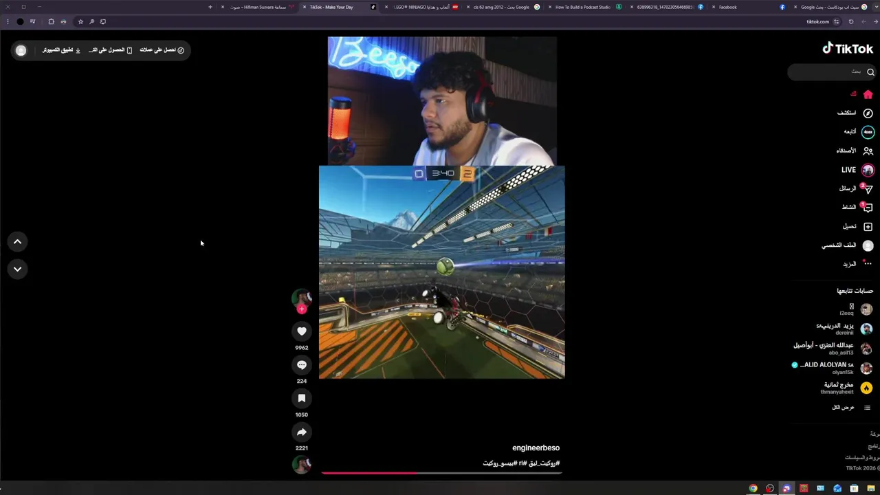Click the Get app (الحصول على) phone button
This screenshot has width=880, height=495.
point(110,50)
